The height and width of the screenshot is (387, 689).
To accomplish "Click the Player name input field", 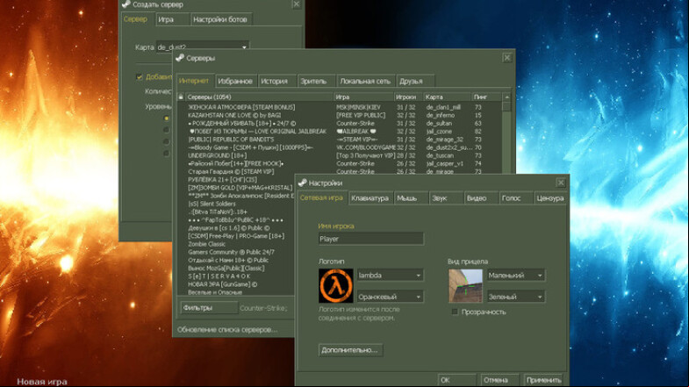I will [x=371, y=239].
